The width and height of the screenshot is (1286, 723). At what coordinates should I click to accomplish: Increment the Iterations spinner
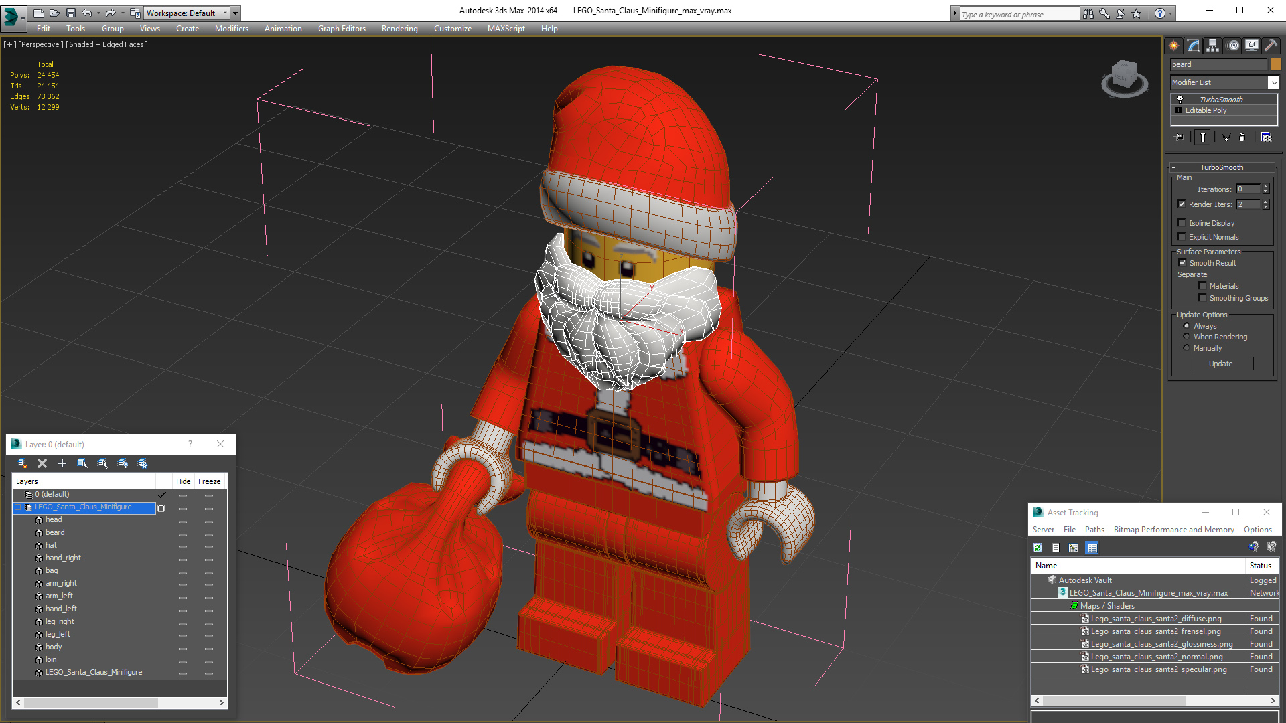tap(1266, 187)
